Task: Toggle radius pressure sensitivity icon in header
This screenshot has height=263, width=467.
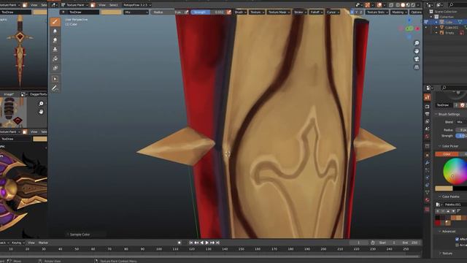Action: coord(187,12)
